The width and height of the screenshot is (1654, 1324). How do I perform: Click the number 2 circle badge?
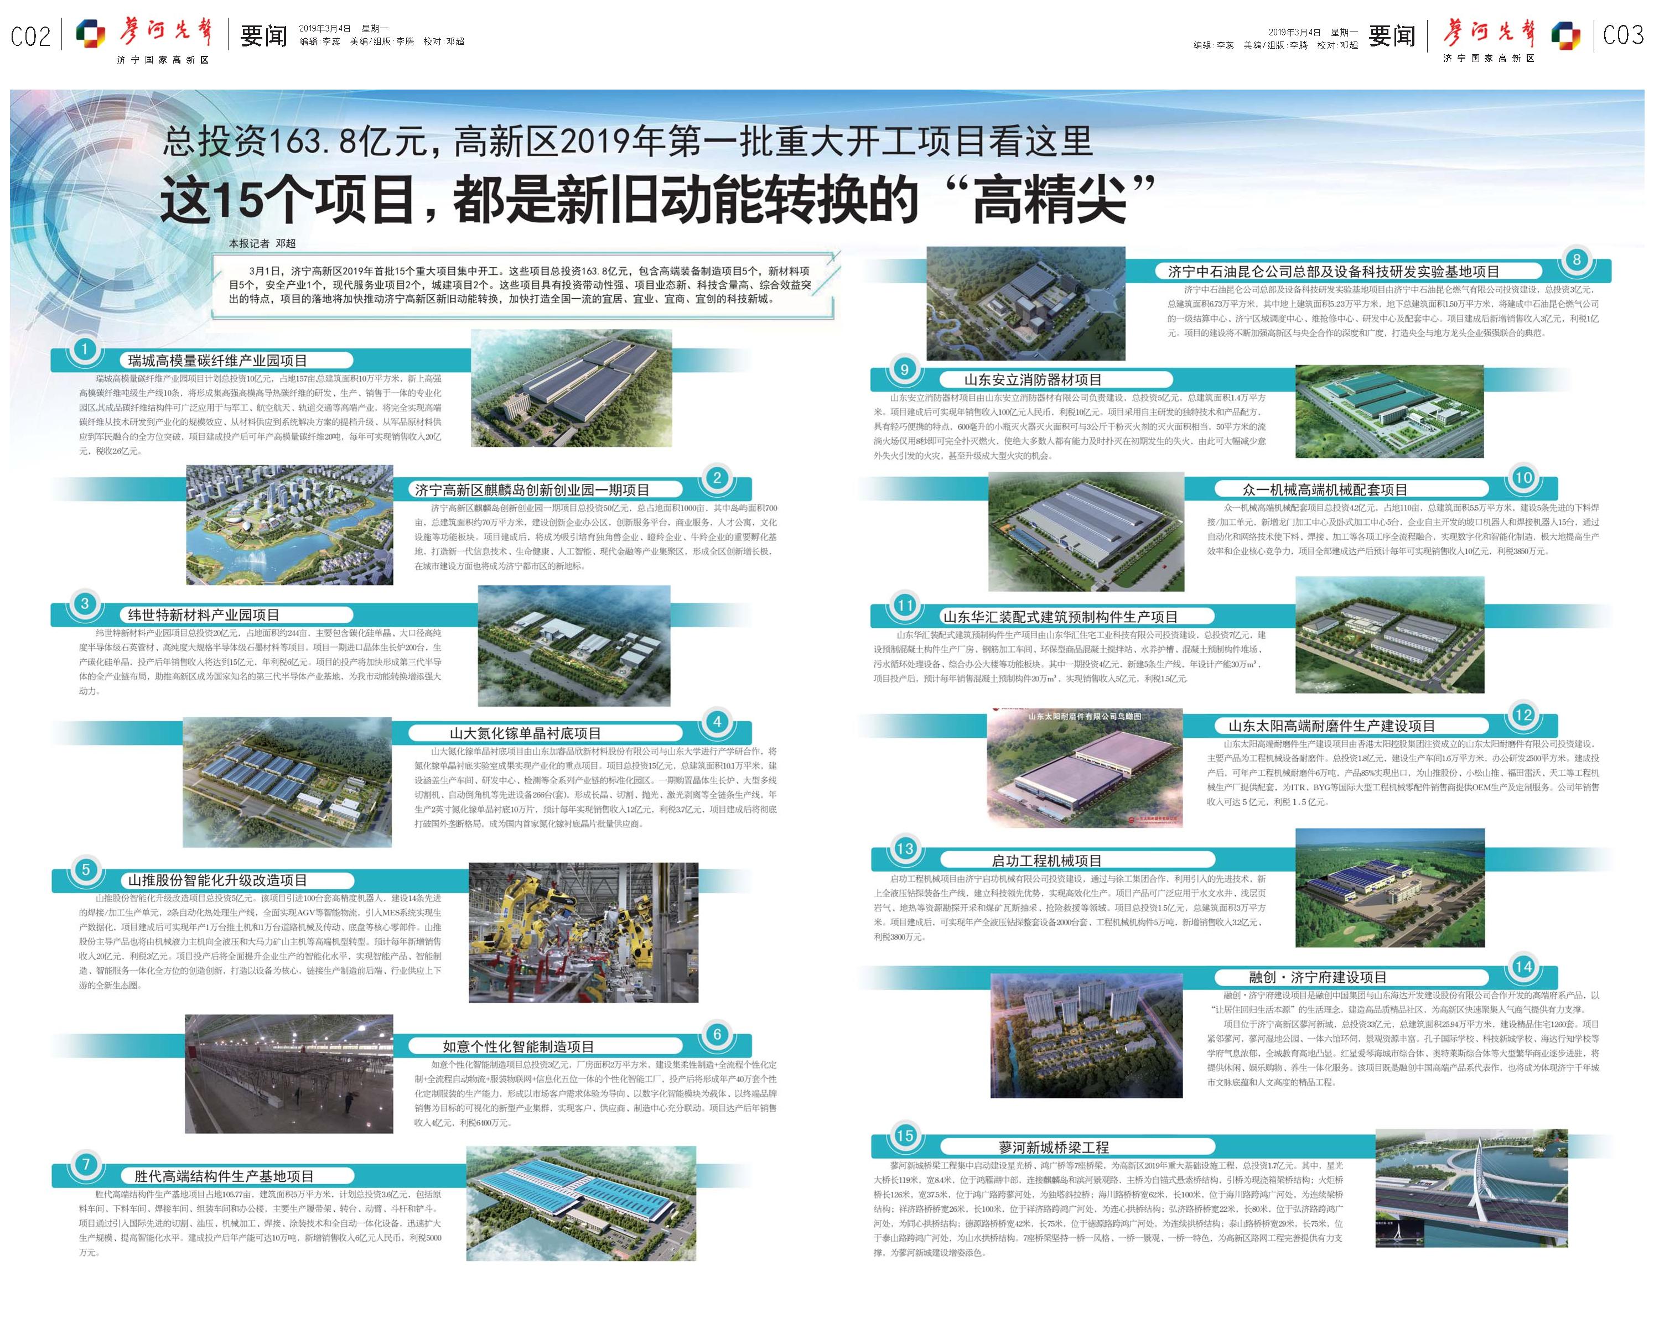click(717, 478)
